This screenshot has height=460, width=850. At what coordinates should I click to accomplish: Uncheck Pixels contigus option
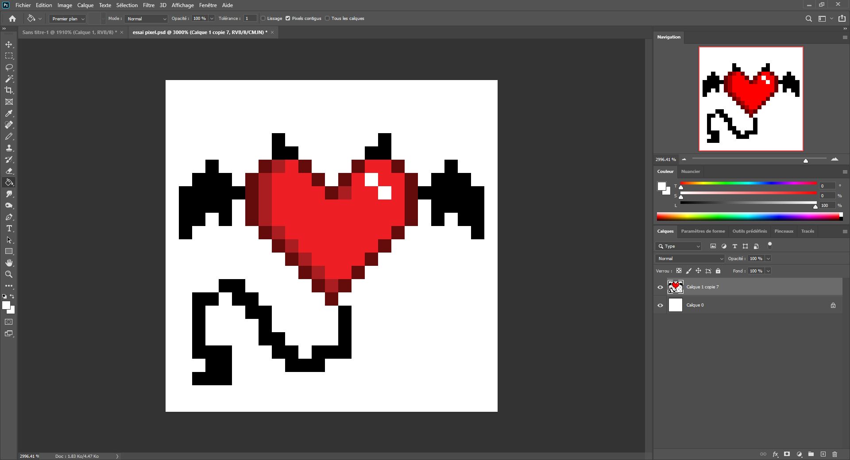coord(288,19)
